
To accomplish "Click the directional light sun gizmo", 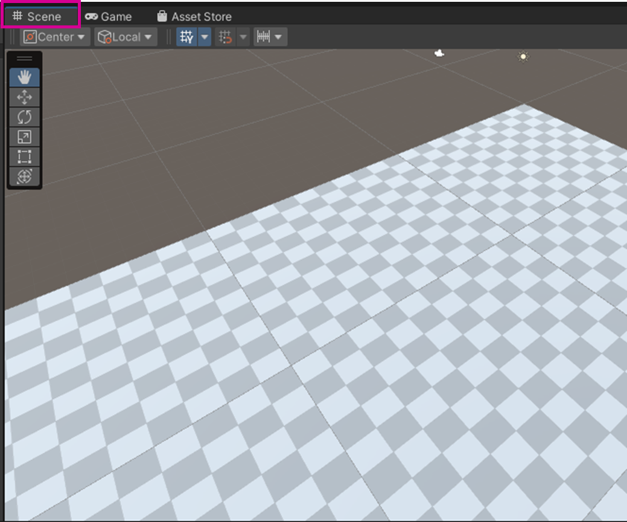I will click(523, 57).
